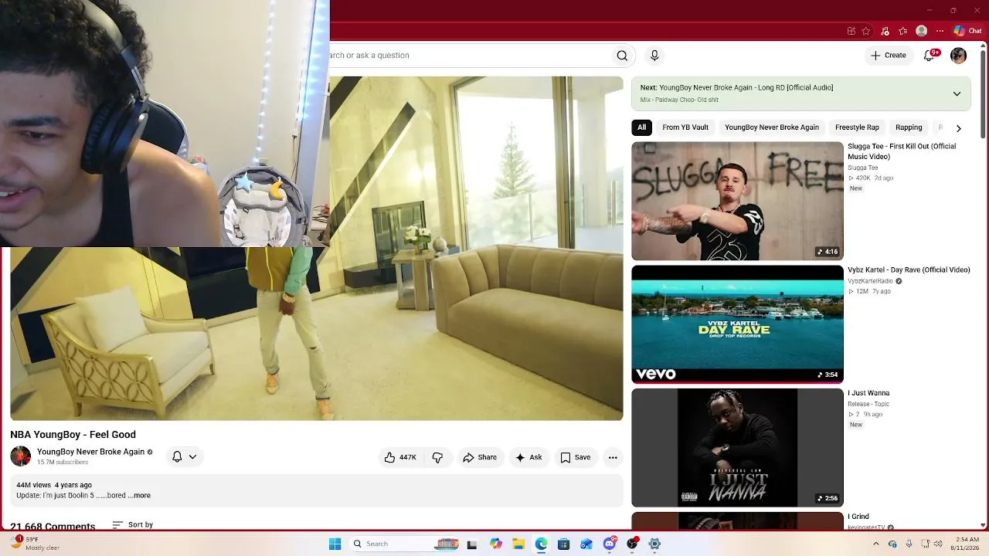989x556 pixels.
Task: Select the All filter chip
Action: pos(641,127)
